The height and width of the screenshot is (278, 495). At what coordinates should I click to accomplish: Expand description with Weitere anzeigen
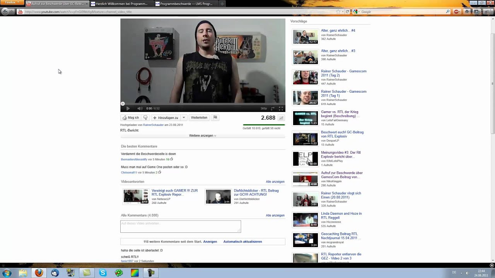pos(203,136)
